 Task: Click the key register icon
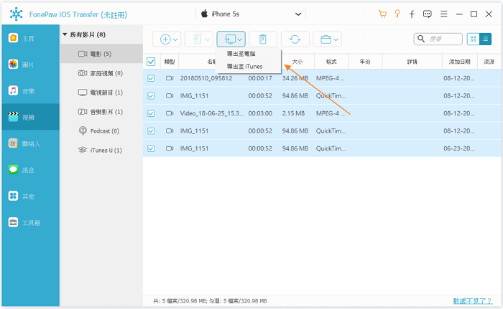point(397,14)
